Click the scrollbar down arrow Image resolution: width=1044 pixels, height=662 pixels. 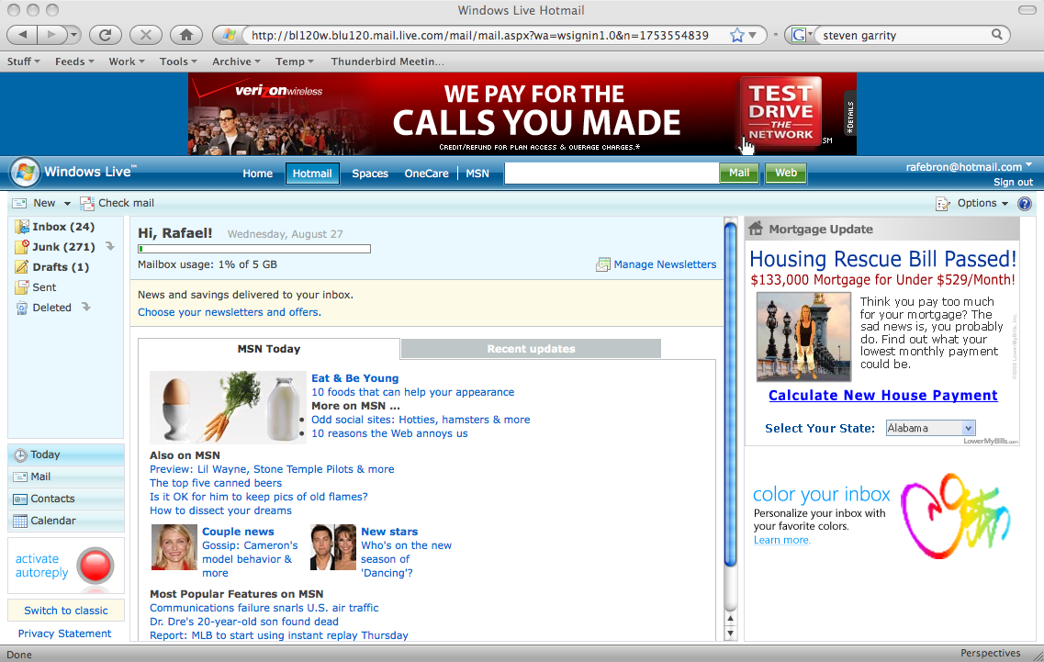pos(730,634)
